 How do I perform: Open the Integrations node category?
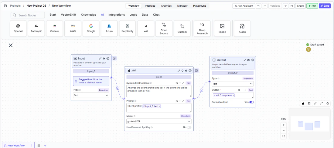pyautogui.click(x=117, y=15)
